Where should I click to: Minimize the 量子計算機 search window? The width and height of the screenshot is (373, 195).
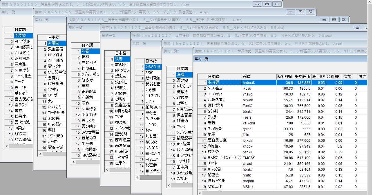pyautogui.click(x=257, y=4)
